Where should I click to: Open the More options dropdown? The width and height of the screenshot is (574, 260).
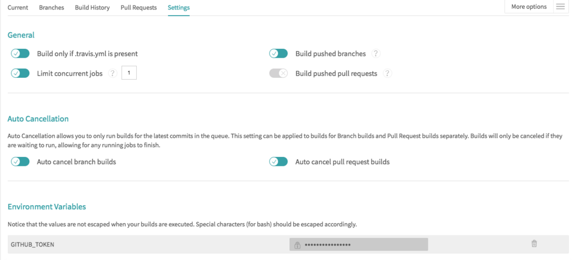pos(529,7)
